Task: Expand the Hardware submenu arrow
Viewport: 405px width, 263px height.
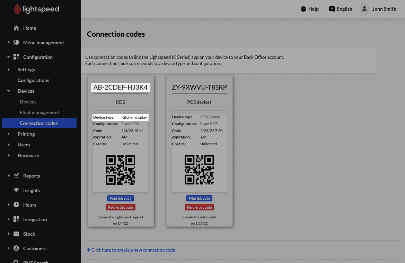Action: pyautogui.click(x=9, y=155)
